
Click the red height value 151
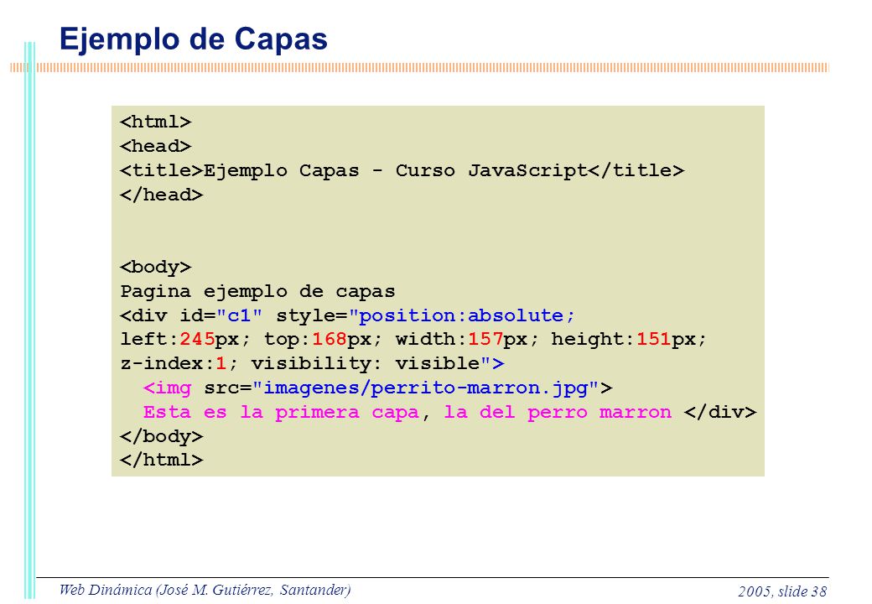click(653, 339)
